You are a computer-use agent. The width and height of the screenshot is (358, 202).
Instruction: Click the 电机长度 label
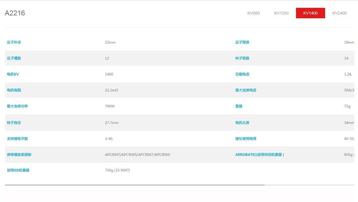(x=242, y=123)
